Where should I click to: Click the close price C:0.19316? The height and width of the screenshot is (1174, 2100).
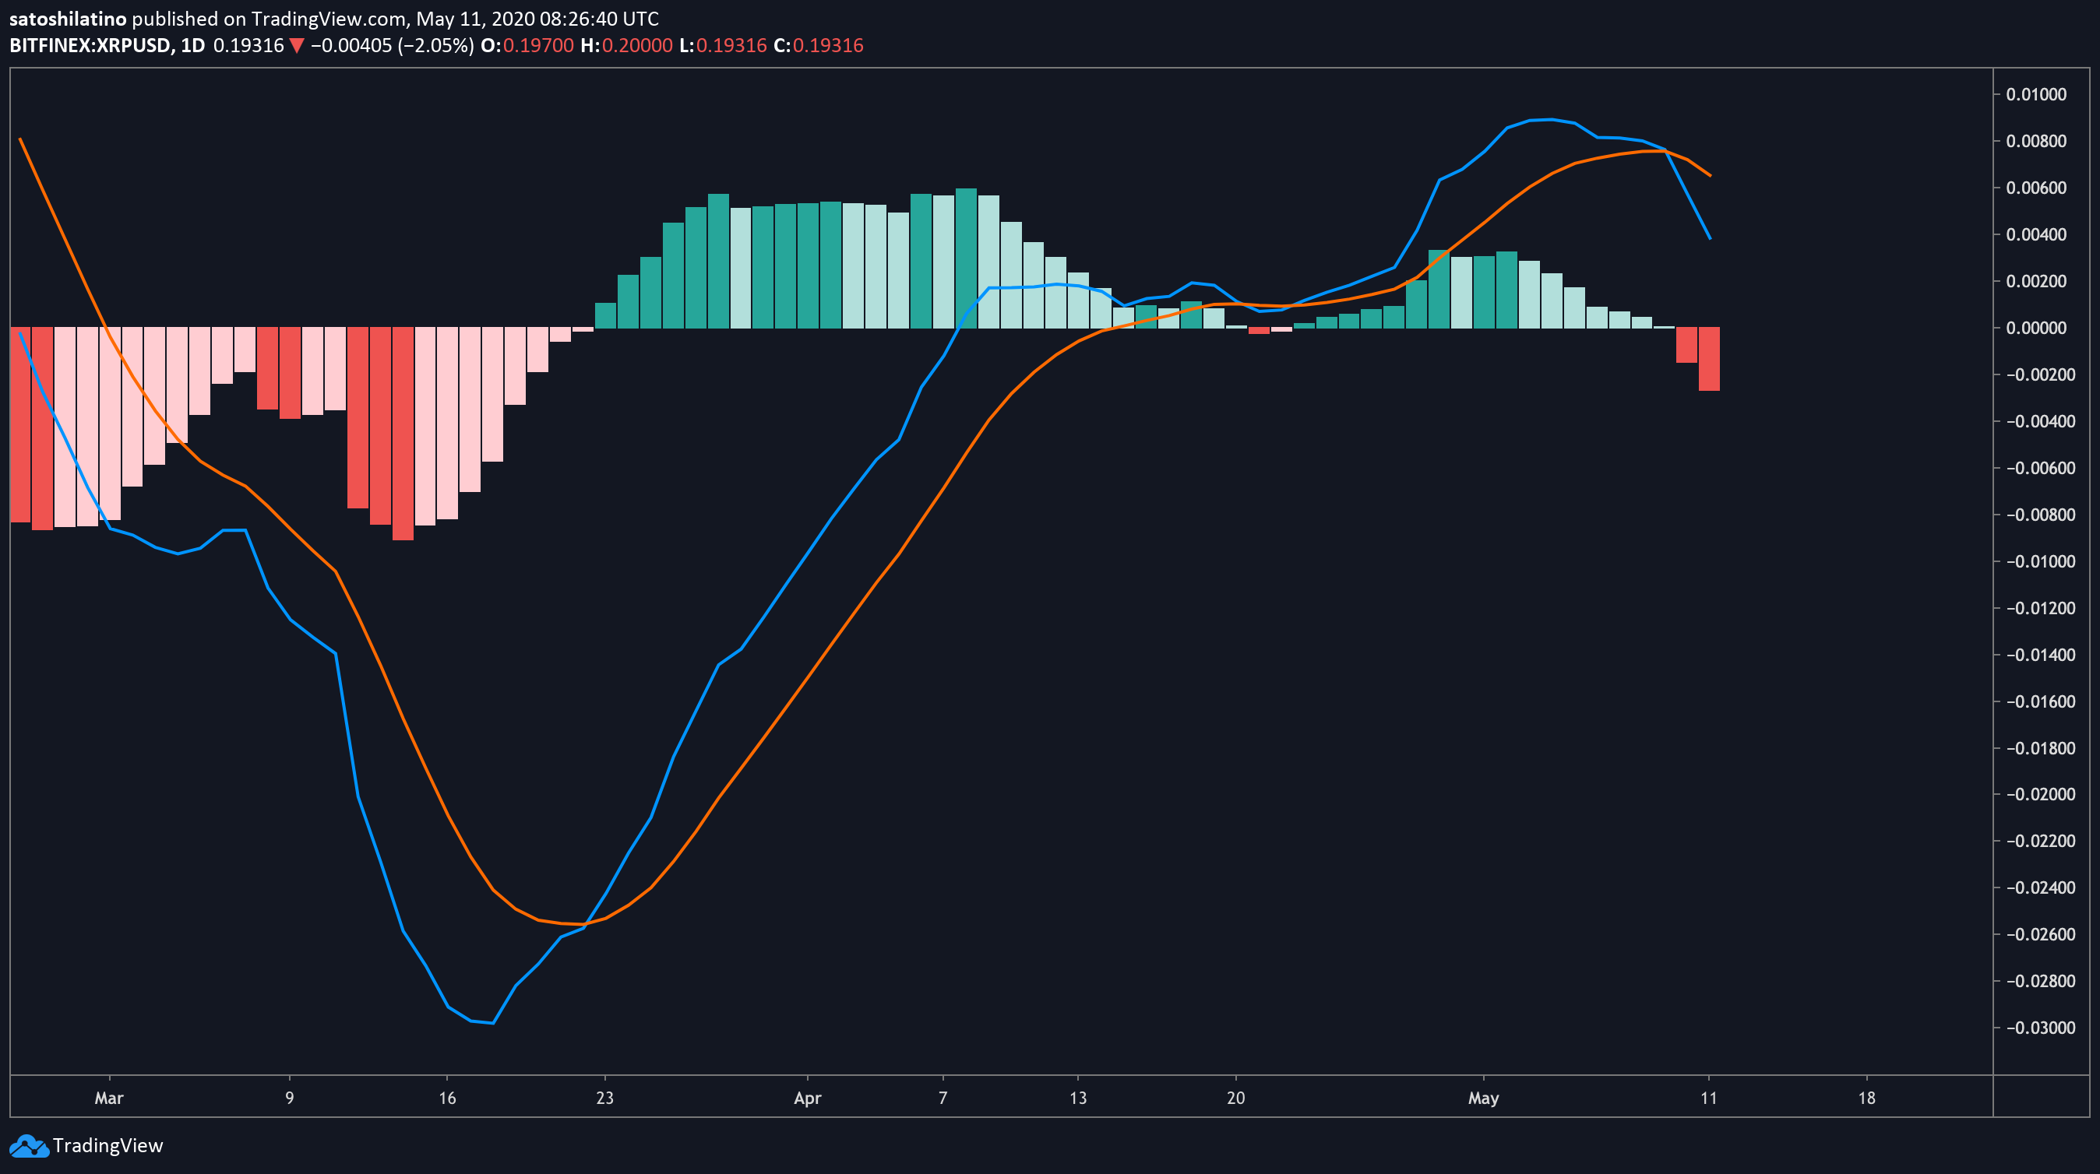pos(819,46)
